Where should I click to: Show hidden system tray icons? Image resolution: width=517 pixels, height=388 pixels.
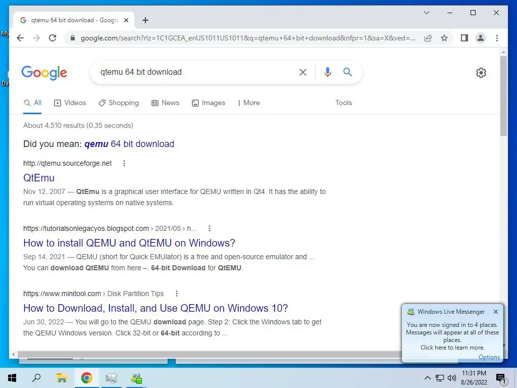(x=427, y=378)
